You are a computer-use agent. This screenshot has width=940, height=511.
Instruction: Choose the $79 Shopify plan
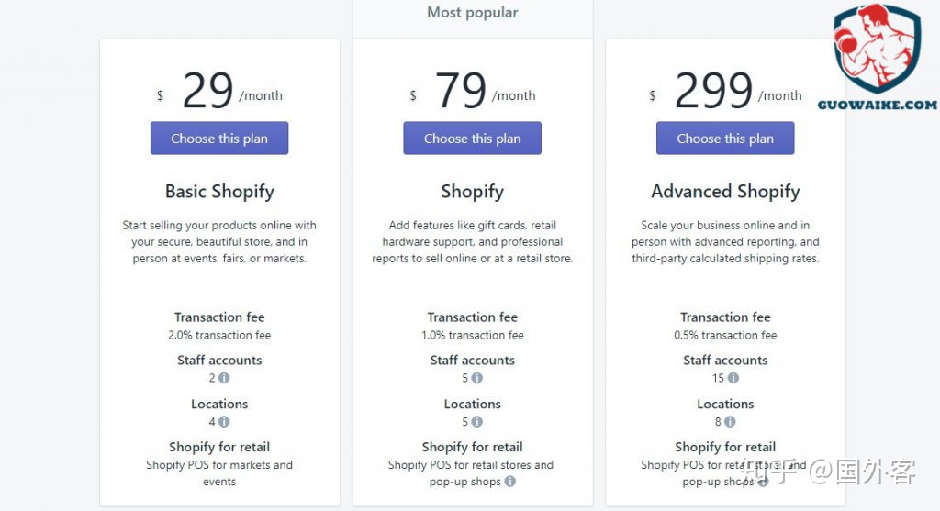(x=472, y=139)
